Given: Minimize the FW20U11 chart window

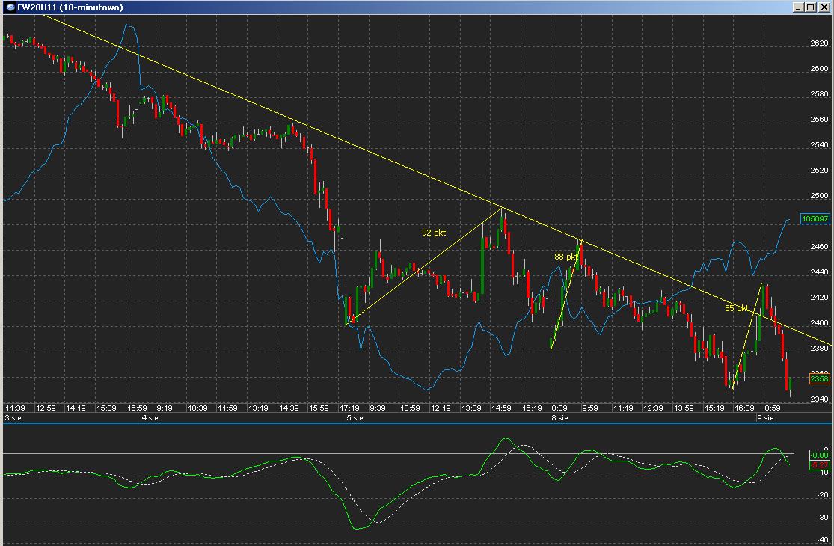Looking at the screenshot, I should [x=800, y=7].
